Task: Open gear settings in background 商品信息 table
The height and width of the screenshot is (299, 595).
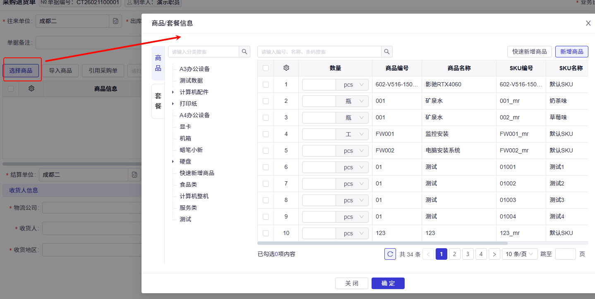Action: coord(31,88)
